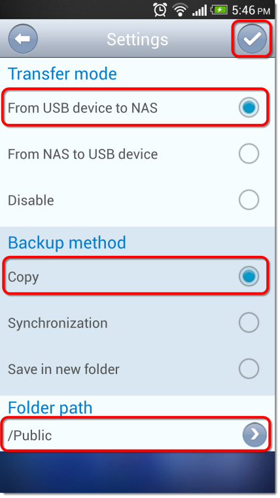Tap the Folder path section header

point(50,407)
